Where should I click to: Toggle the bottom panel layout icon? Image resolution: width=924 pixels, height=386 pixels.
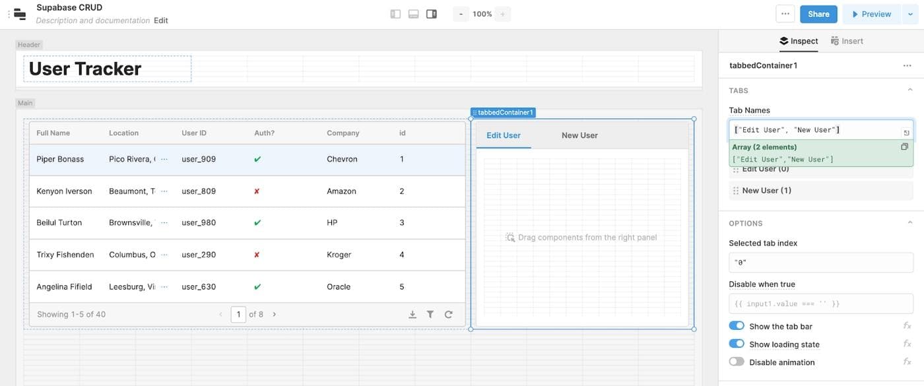coord(414,14)
